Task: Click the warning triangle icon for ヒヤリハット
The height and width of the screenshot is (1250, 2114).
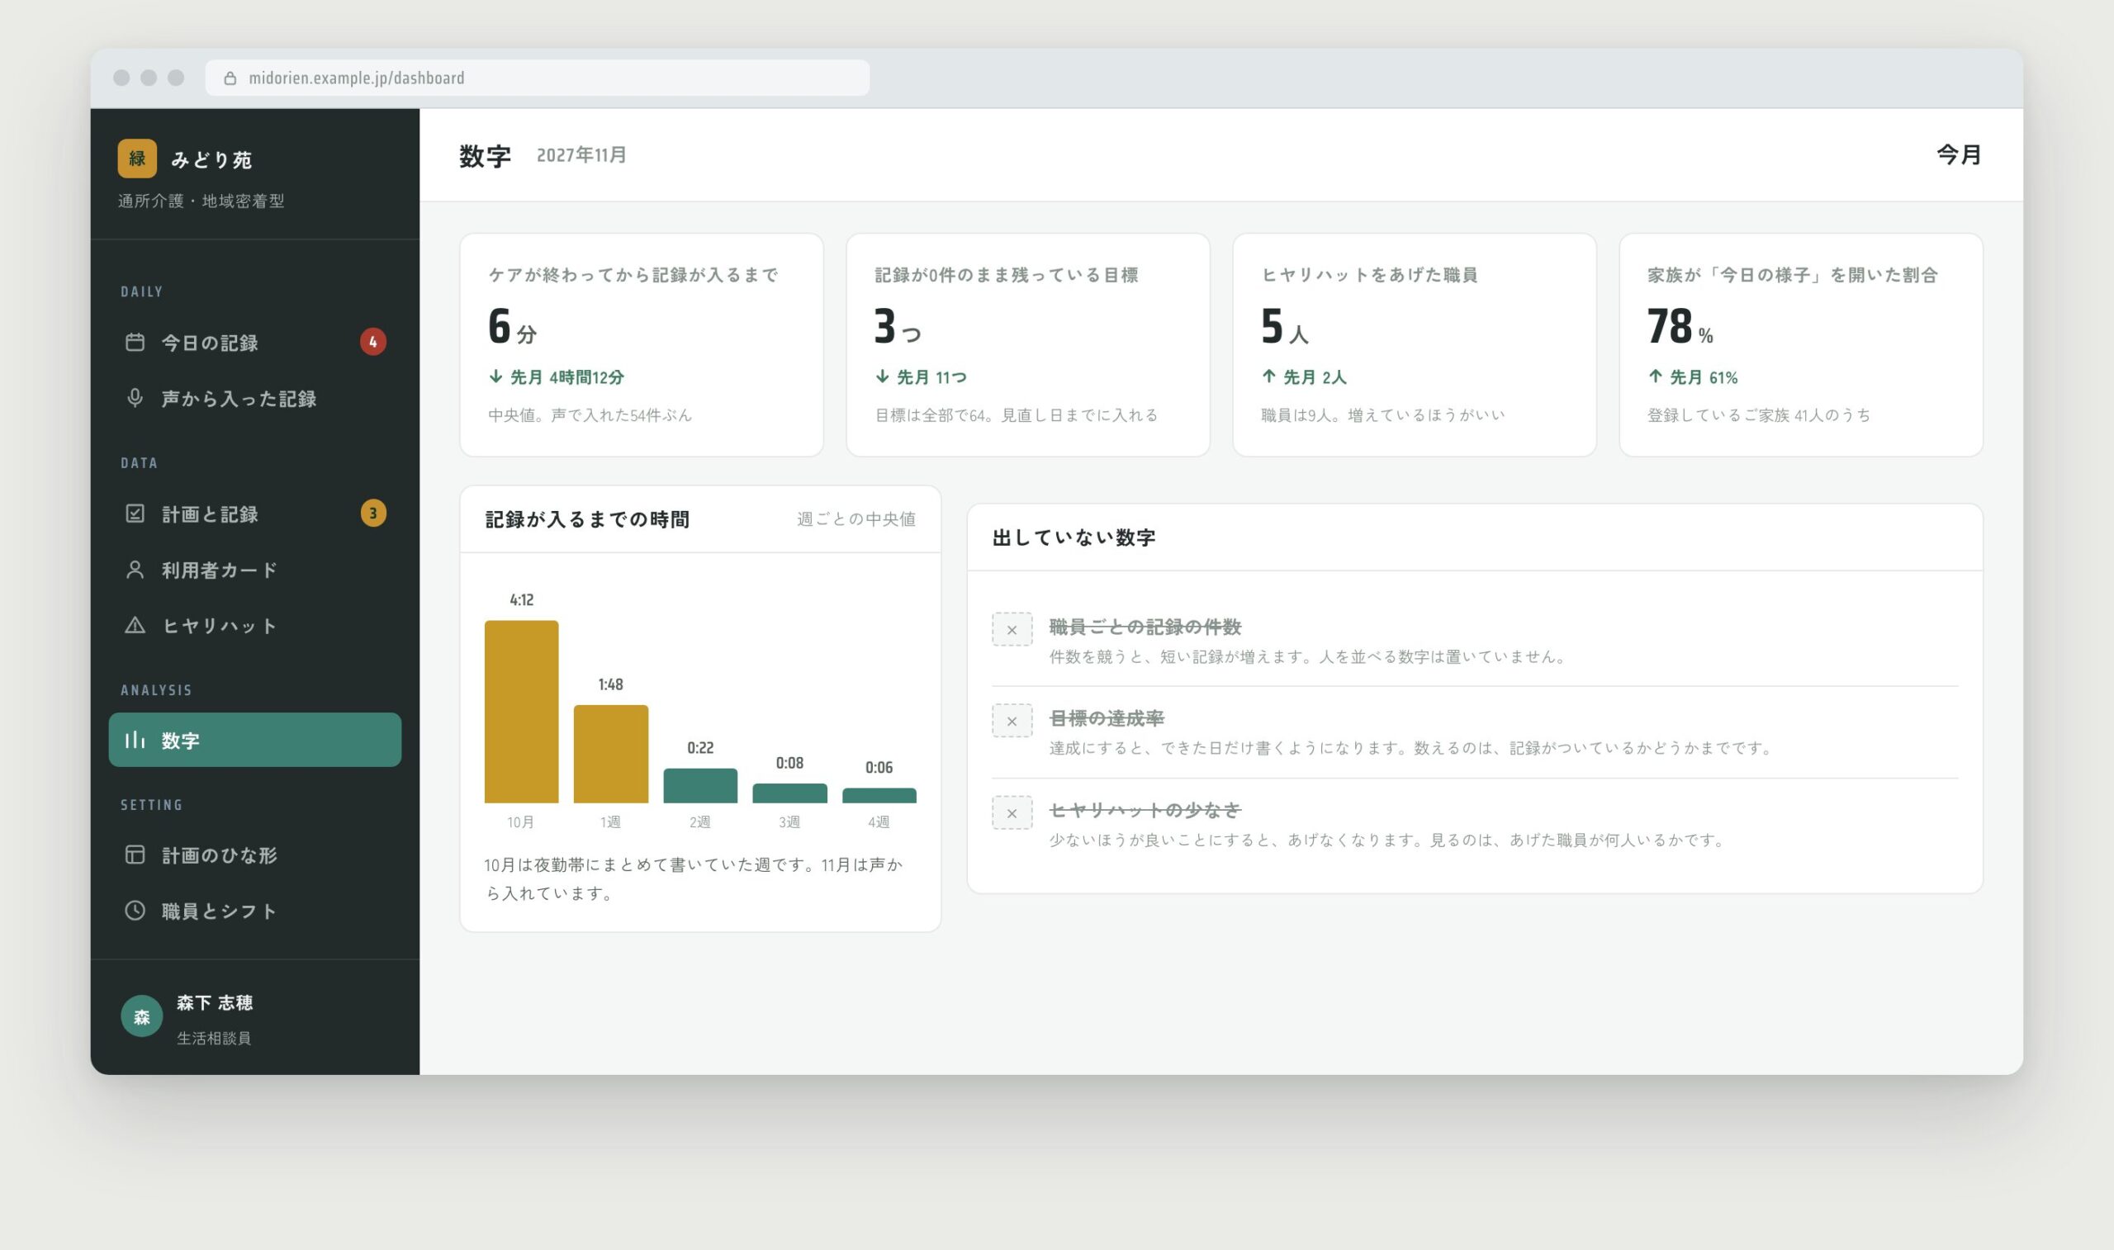Action: point(135,625)
